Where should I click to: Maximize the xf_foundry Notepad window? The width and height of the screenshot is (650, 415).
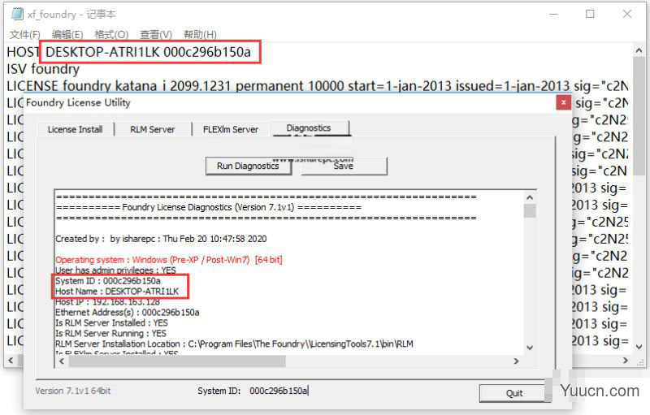click(x=590, y=14)
